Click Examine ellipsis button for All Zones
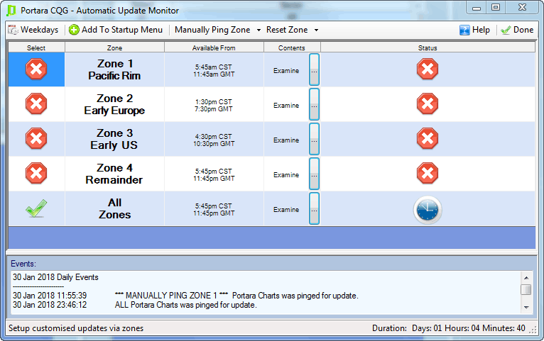The image size is (544, 341). pyautogui.click(x=314, y=208)
